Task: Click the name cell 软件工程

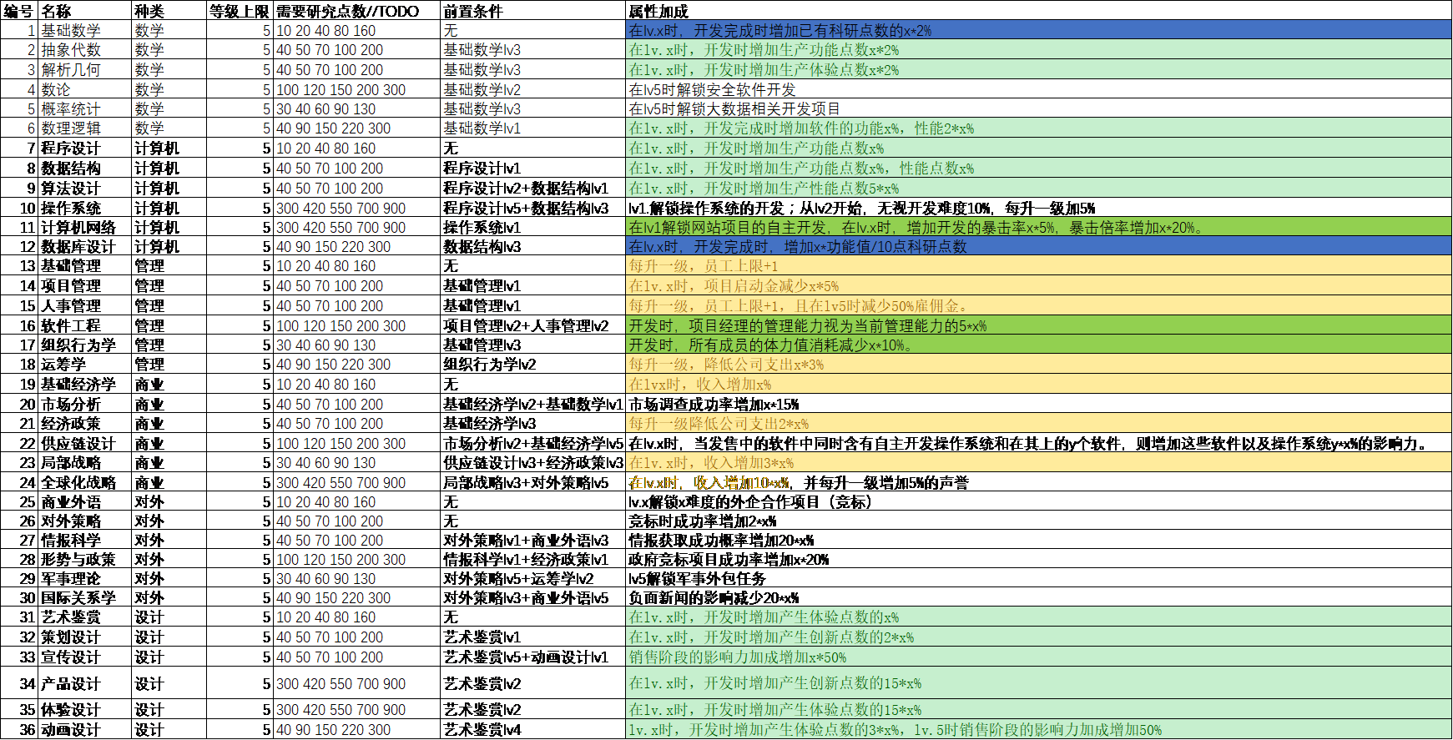Action: click(85, 325)
